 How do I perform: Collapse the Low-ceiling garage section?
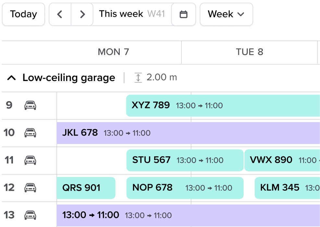pyautogui.click(x=11, y=78)
